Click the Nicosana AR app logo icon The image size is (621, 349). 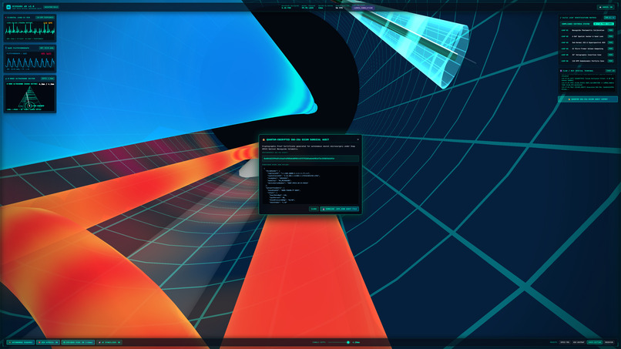[8, 7]
